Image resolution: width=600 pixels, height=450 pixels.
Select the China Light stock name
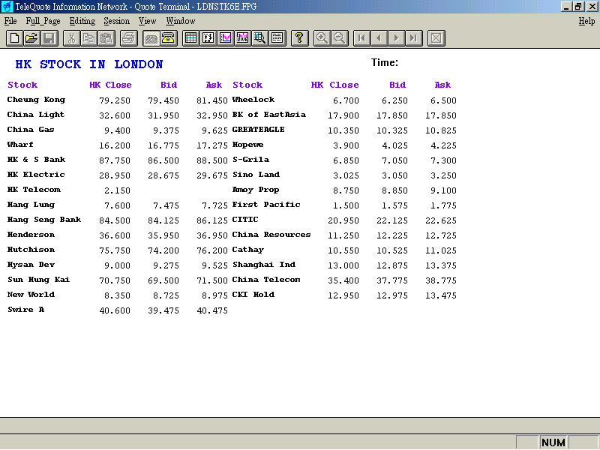(x=36, y=115)
